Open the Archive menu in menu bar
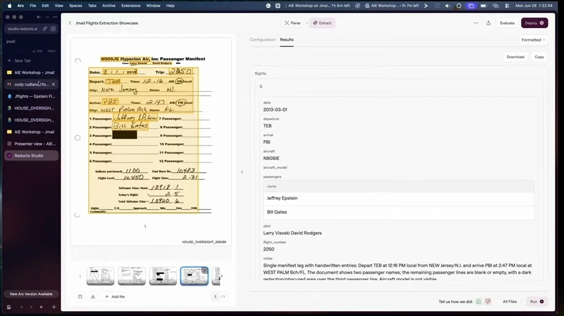 [x=109, y=6]
